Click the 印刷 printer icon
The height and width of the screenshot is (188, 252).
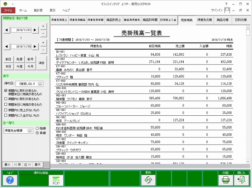point(226,179)
